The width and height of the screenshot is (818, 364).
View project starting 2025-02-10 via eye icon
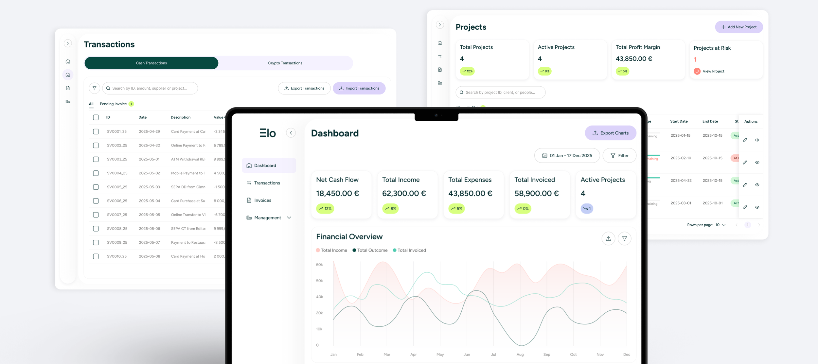[x=757, y=163]
